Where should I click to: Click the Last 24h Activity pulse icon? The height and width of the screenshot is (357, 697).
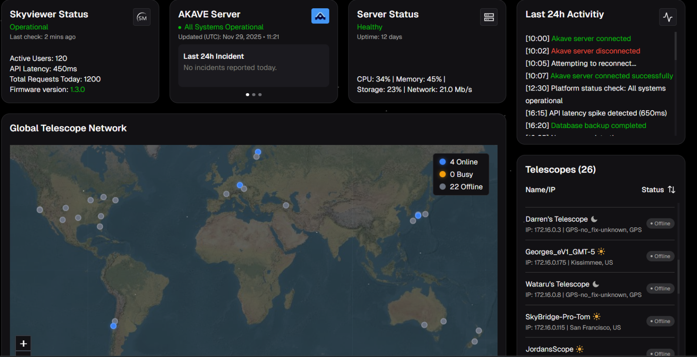[x=668, y=17]
